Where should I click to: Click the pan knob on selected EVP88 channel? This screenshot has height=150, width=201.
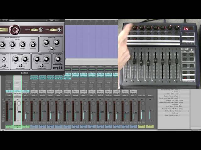pos(19,103)
